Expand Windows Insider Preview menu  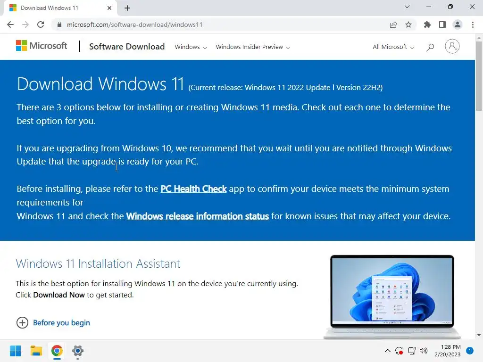tap(253, 47)
